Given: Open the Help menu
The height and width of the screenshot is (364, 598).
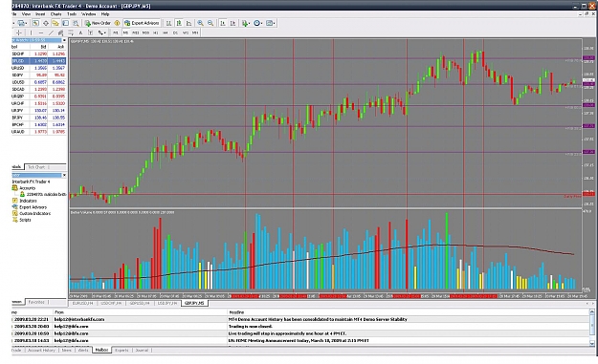Looking at the screenshot, I should point(105,14).
